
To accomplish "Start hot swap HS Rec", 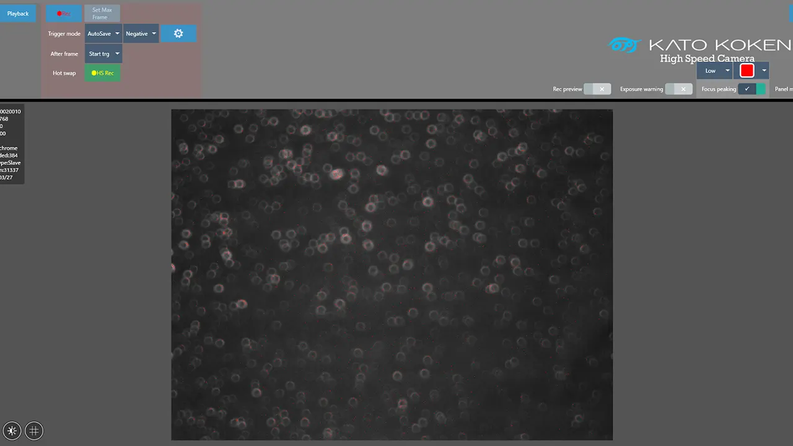I will [x=103, y=73].
